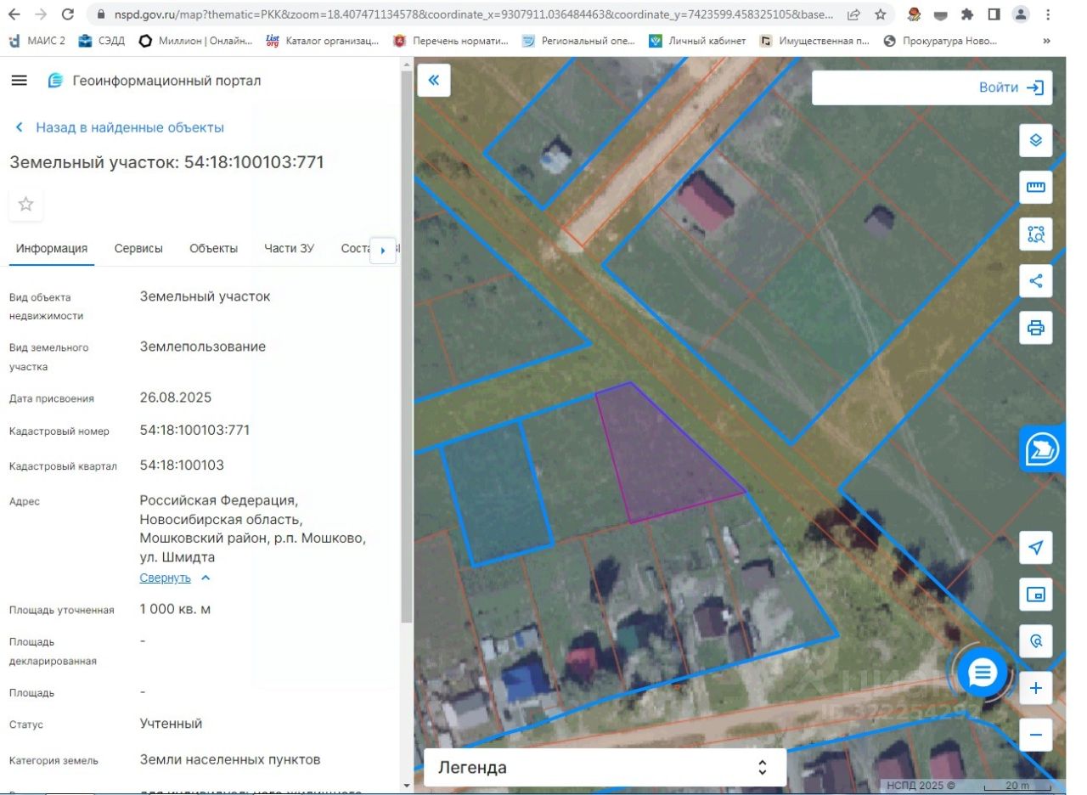The height and width of the screenshot is (795, 1087).
Task: Add the land plot to favorites star
Action: click(26, 204)
